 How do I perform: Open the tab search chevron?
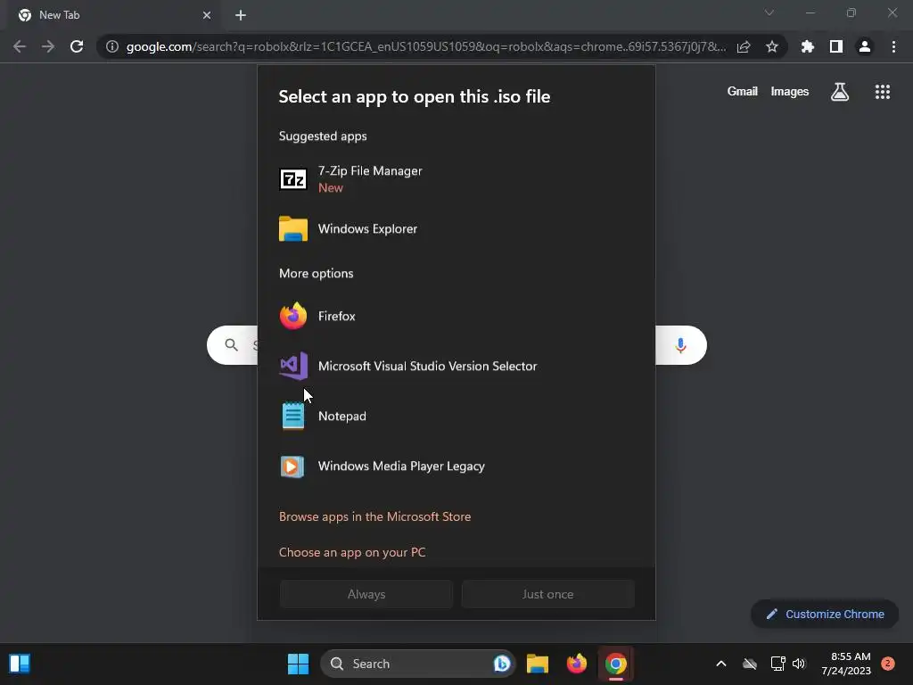coord(769,12)
